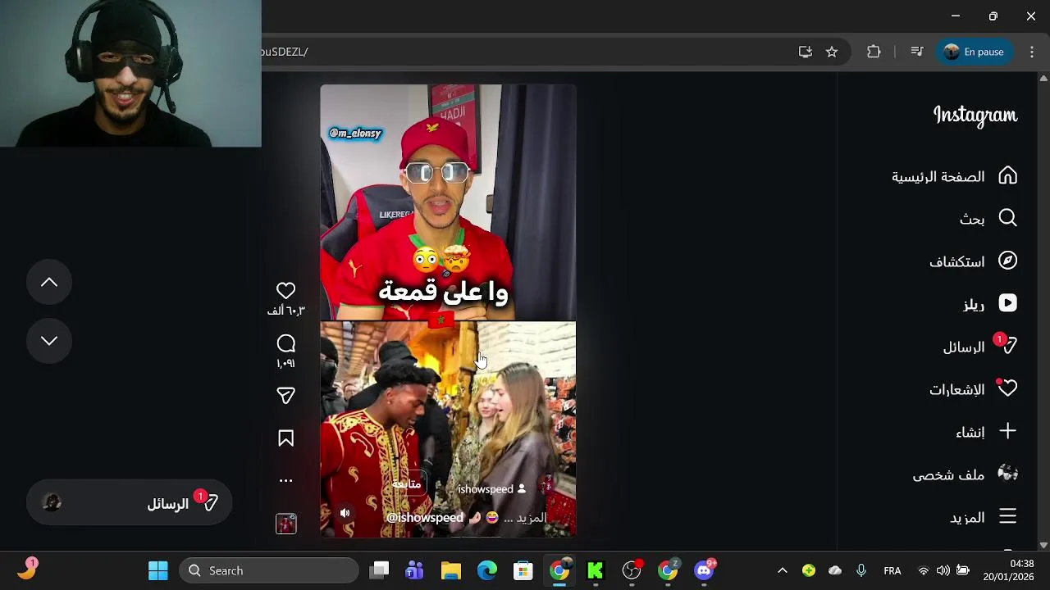Viewport: 1050px width, 590px height.
Task: Open reel comments via the speech-bubble icon
Action: (285, 344)
